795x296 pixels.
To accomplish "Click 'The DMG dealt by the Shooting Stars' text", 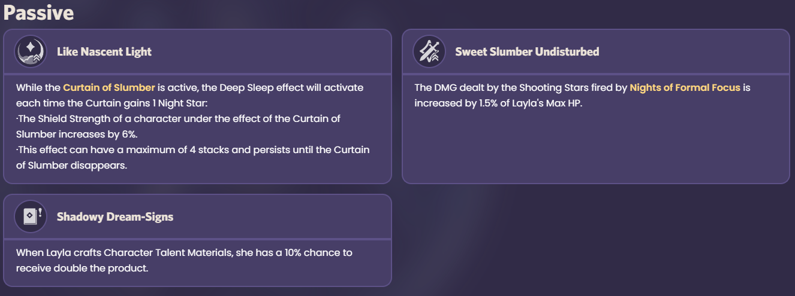I will click(x=521, y=87).
